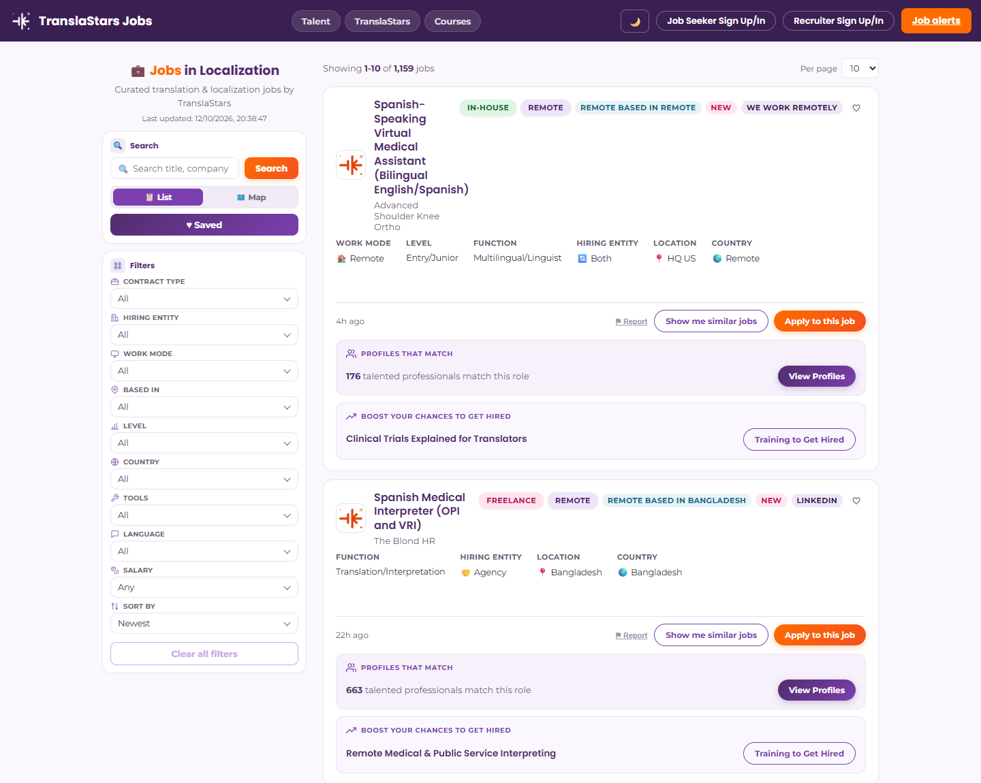Open the Per page count dropdown
Viewport: 981px width, 783px height.
[860, 68]
